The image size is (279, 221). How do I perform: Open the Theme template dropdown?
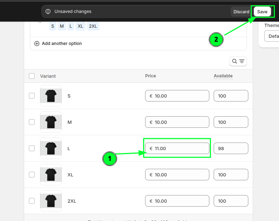click(271, 36)
